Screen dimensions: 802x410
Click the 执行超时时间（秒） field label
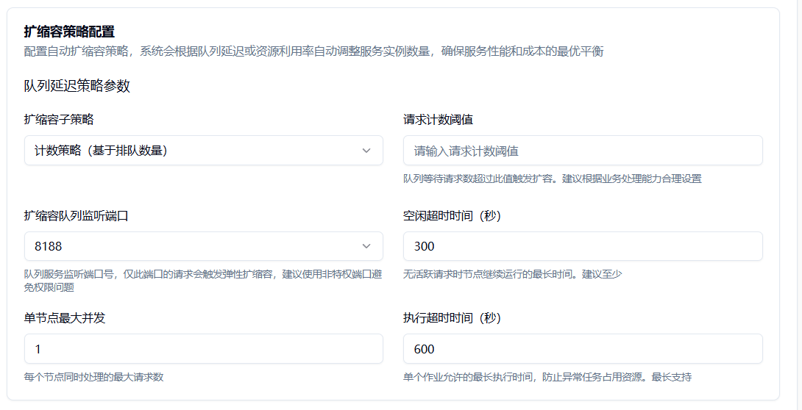(453, 318)
